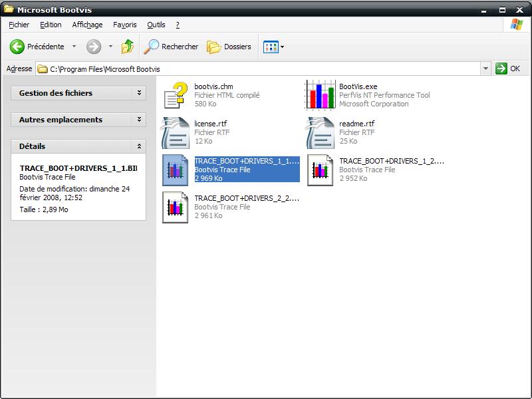Open the view mode dropdown arrow
The height and width of the screenshot is (399, 532).
coord(282,47)
